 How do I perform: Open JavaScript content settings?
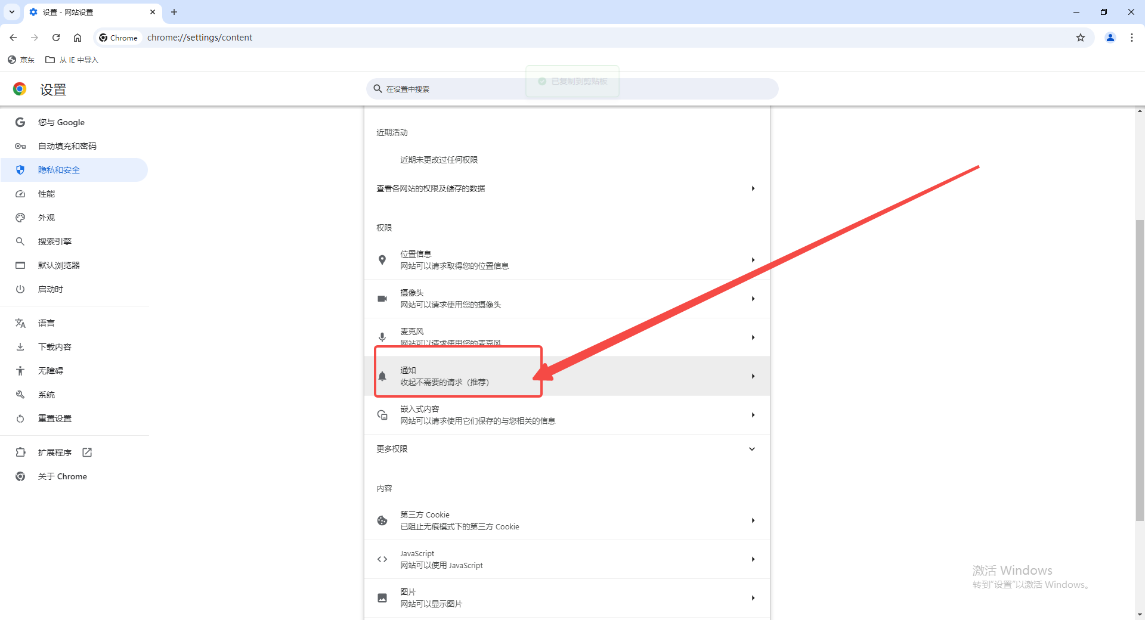click(567, 559)
